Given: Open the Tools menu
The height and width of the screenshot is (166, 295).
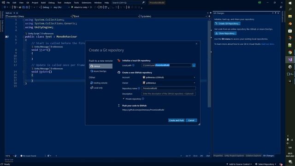Looking at the screenshot, I should 76,3.
